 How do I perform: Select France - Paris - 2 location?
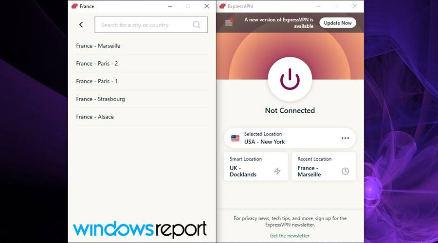pyautogui.click(x=142, y=64)
